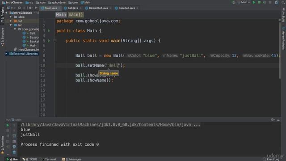The height and width of the screenshot is (161, 286).
Task: Expand the .idea folder
Action: [11, 17]
